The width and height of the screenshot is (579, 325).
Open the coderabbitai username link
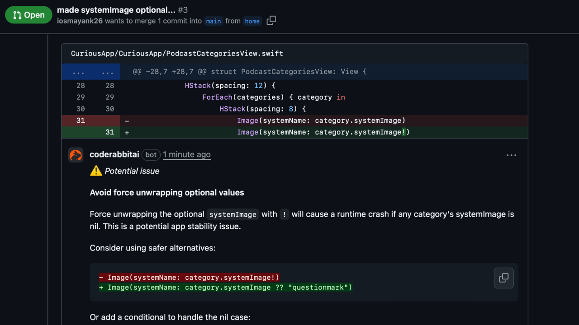114,155
